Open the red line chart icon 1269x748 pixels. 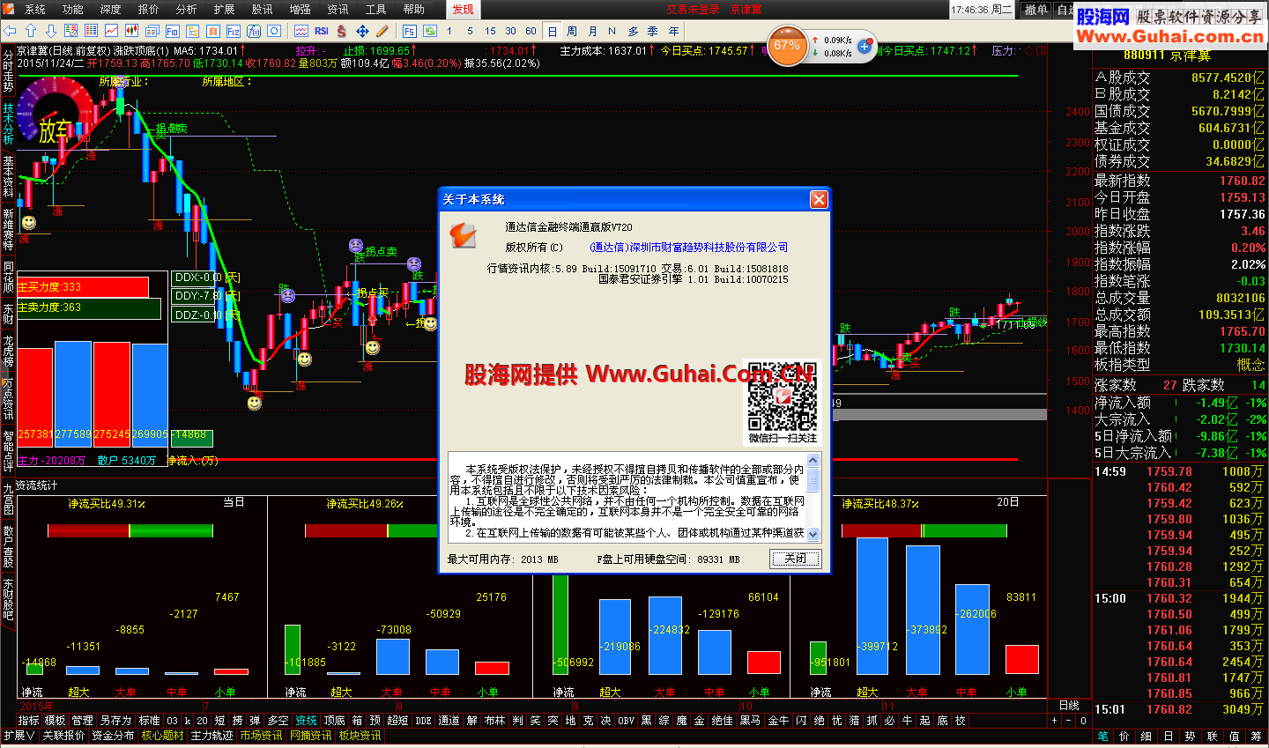[x=111, y=31]
